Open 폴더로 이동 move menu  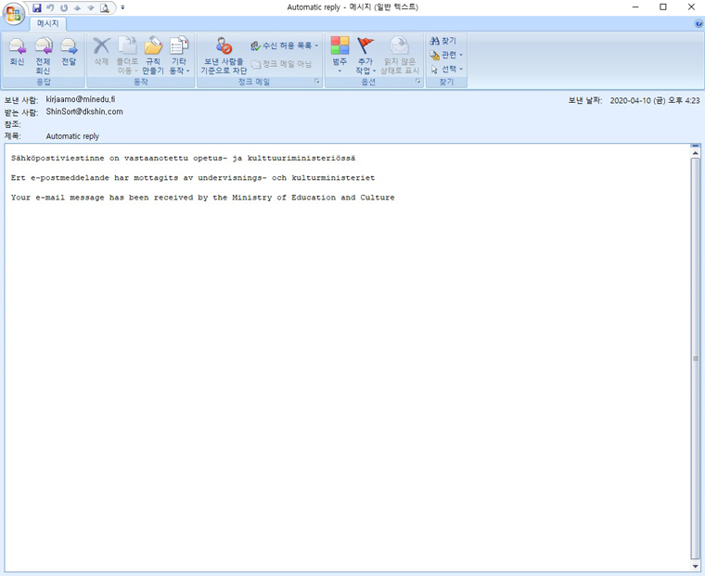[127, 56]
